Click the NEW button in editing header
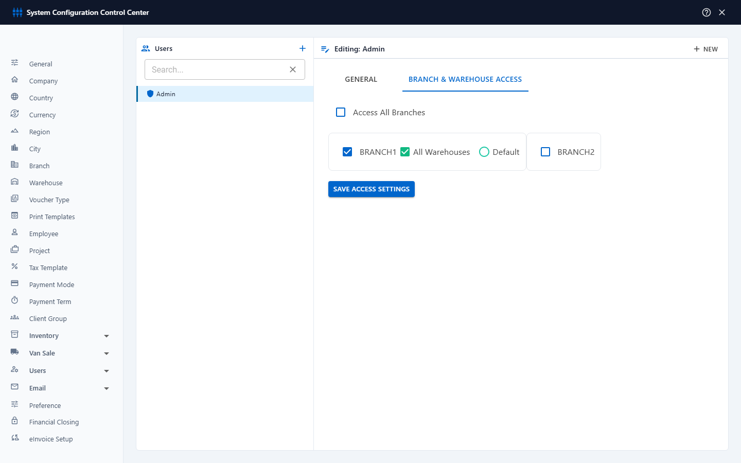The image size is (741, 463). 705,49
